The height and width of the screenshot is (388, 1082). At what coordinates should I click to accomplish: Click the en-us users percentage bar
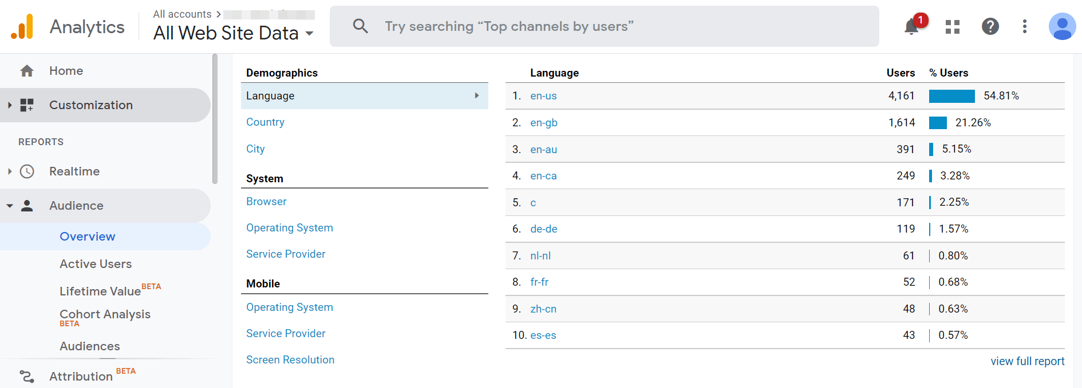[x=951, y=96]
